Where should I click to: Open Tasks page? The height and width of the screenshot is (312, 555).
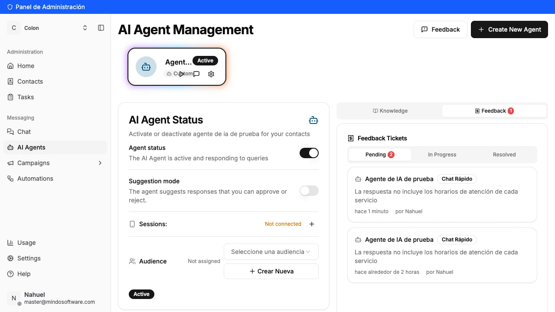coord(55,97)
